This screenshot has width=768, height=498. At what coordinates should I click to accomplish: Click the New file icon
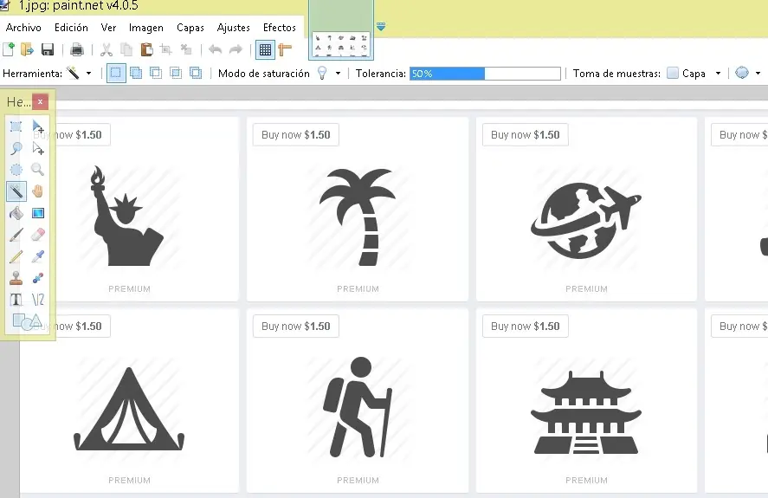[9, 49]
